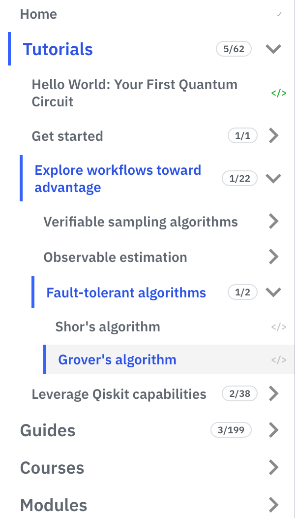296x518 pixels.
Task: Select Grover's algorithm tree item
Action: tap(169, 359)
